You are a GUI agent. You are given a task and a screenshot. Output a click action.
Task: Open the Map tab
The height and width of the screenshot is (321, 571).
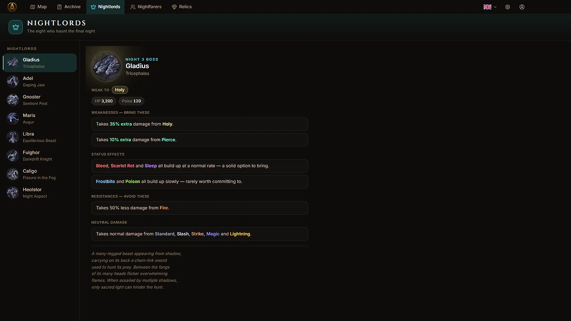39,7
